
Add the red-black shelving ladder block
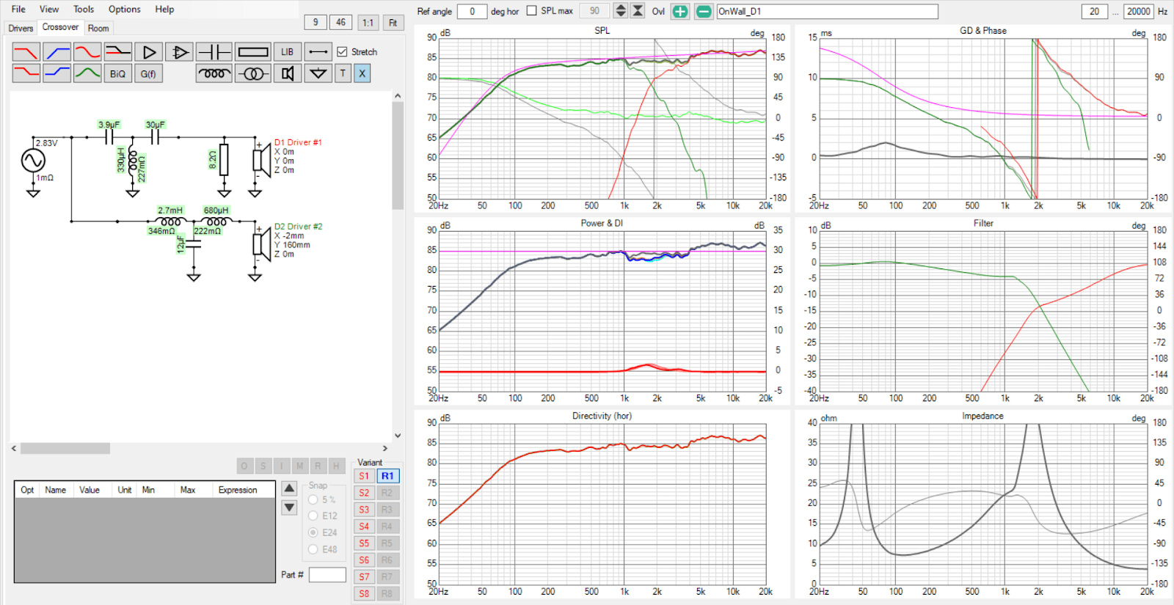117,52
